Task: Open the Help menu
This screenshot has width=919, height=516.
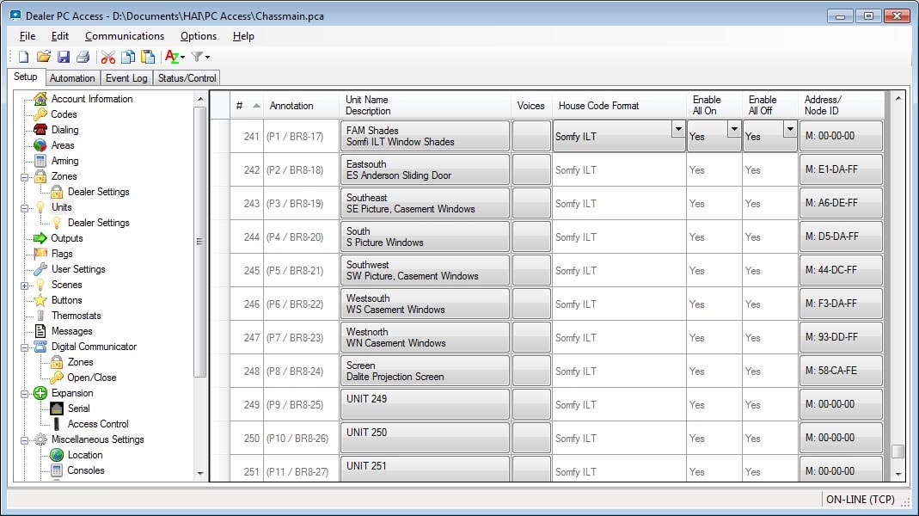Action: pos(243,36)
